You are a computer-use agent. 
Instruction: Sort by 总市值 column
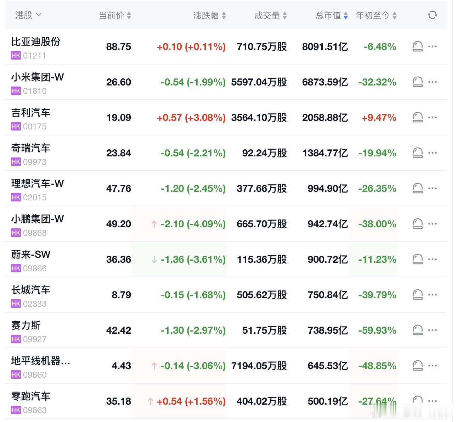click(x=332, y=15)
